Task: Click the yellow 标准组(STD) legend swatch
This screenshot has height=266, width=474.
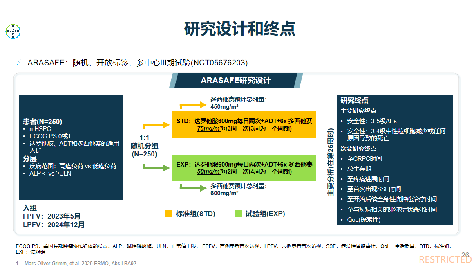Action: 168,214
